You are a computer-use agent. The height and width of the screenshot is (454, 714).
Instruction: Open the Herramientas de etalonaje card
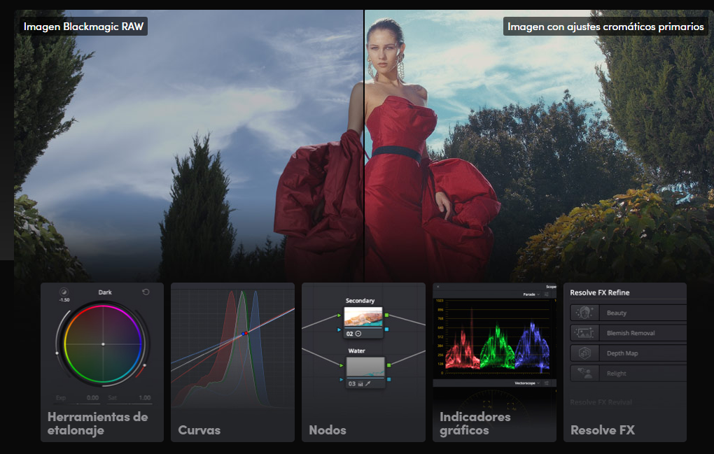[102, 362]
